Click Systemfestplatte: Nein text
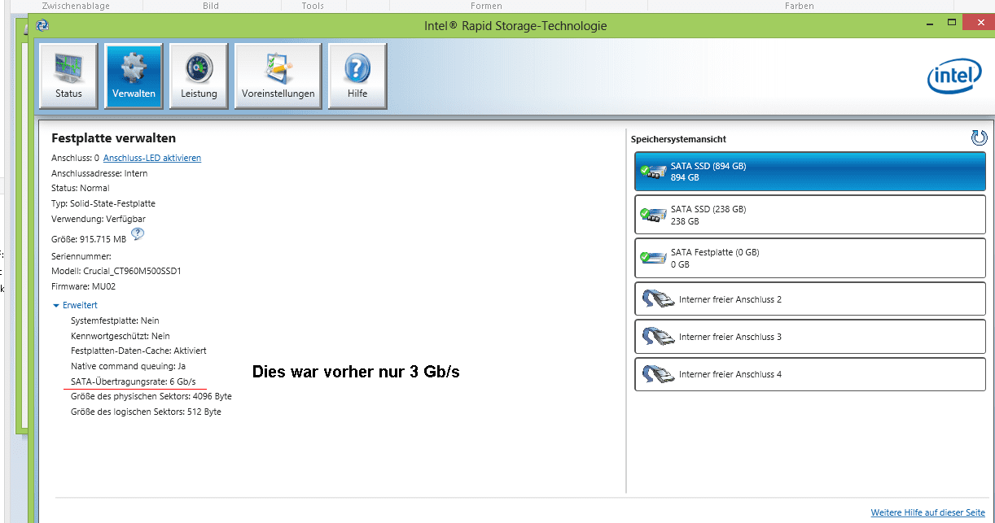This screenshot has width=995, height=523. [115, 320]
